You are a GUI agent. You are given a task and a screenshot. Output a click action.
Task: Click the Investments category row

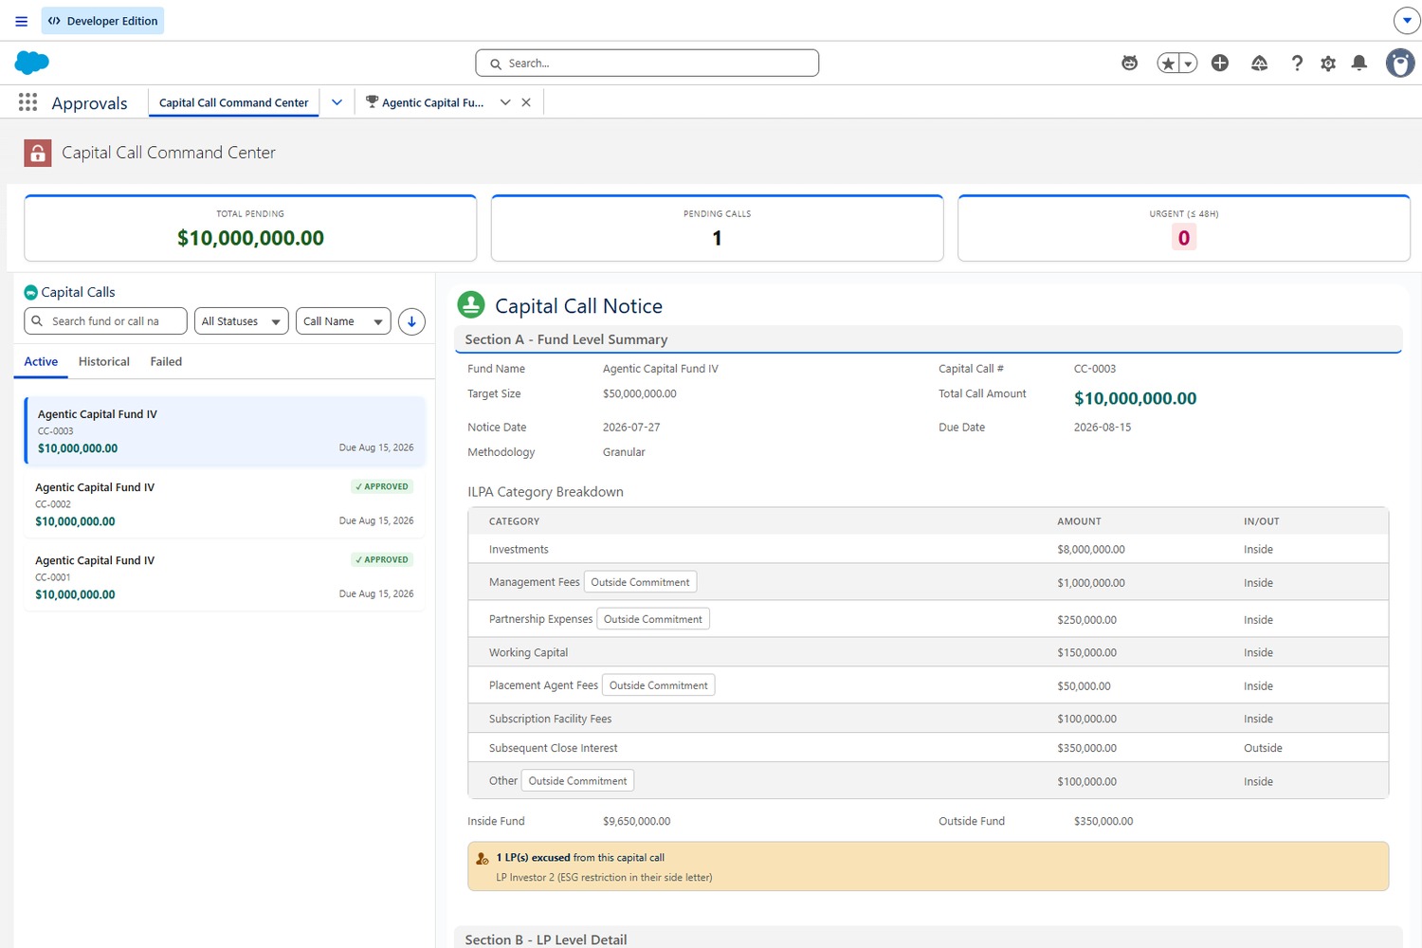[928, 550]
